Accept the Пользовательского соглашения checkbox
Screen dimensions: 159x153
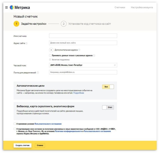pyautogui.click(x=15, y=124)
